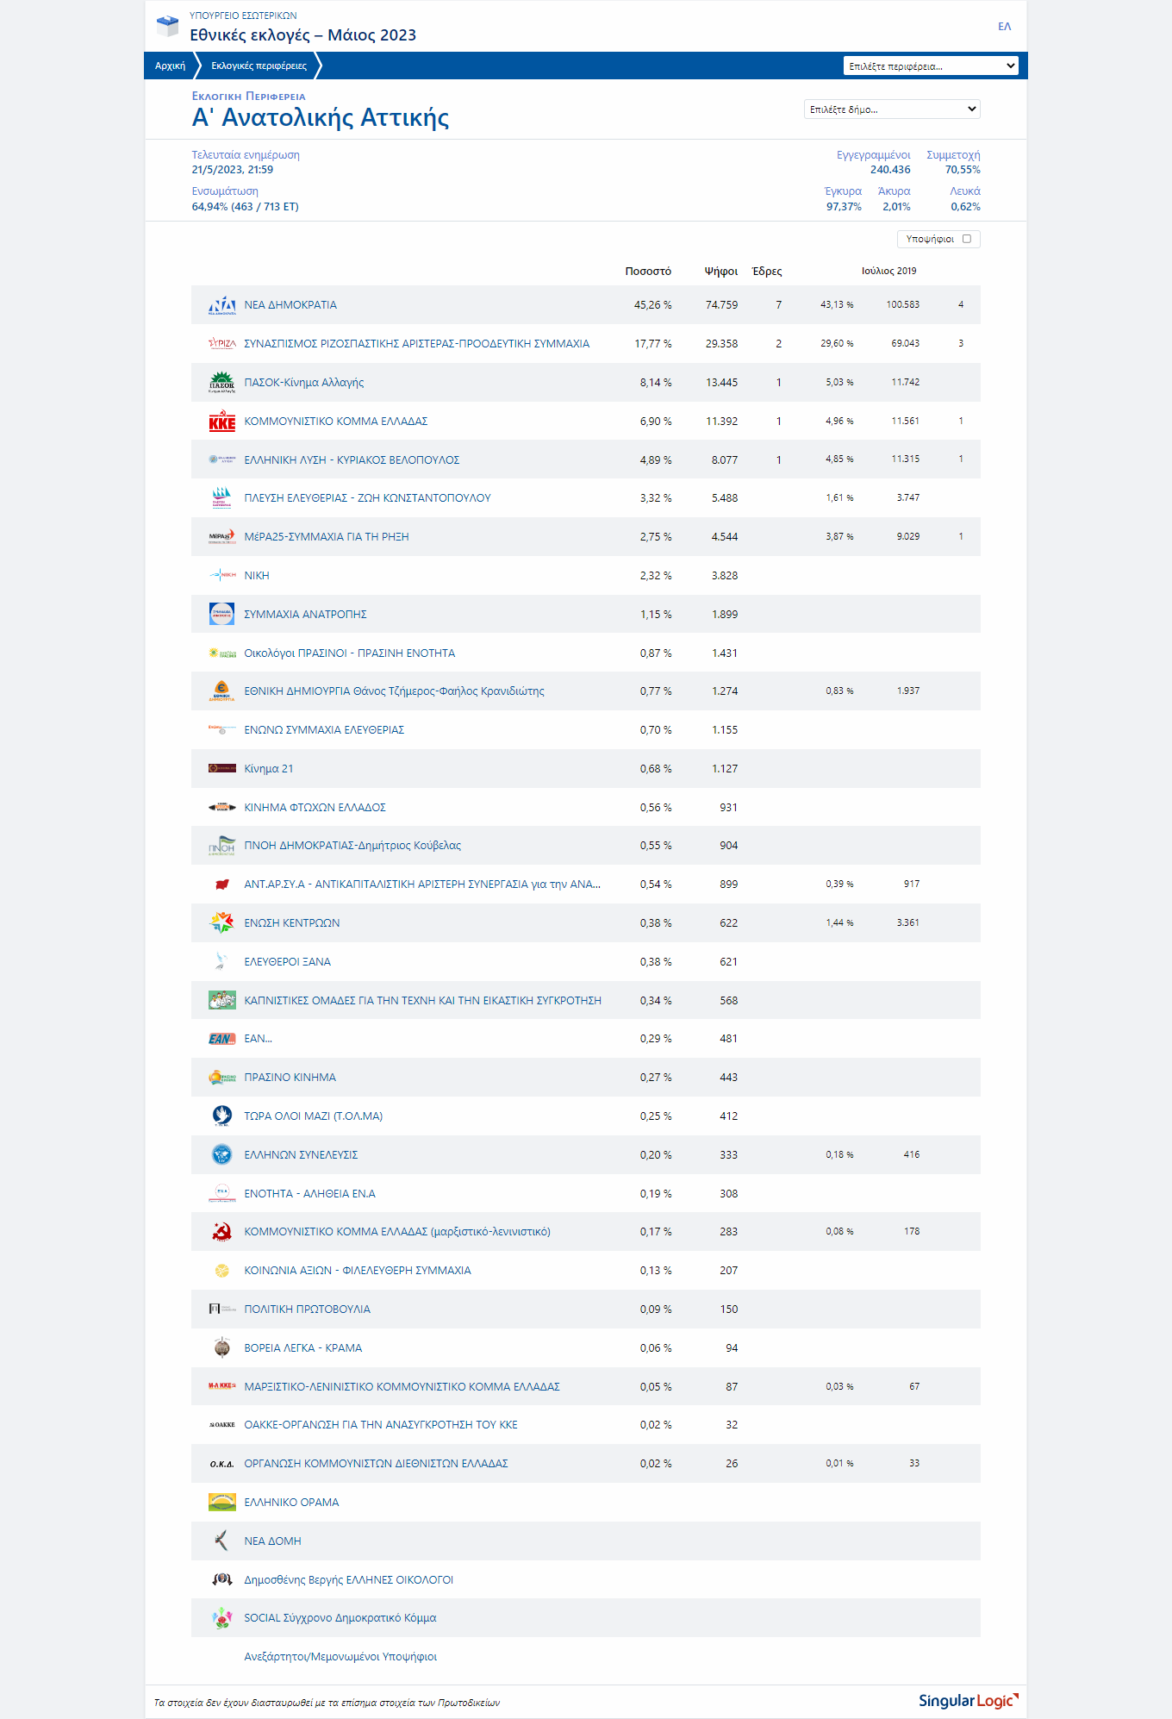1172x1719 pixels.
Task: Click the ΕΛΛΗΝΩΝ ΣΥΝΕΛΕΥΣΙΣ round blue logo
Action: 221,1155
